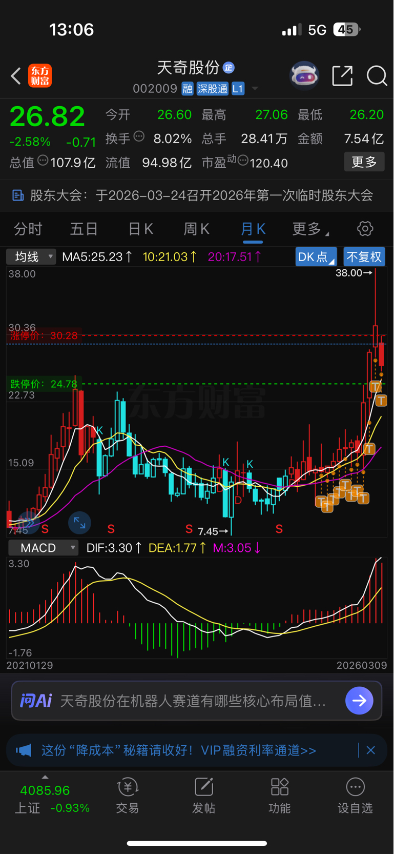Tap the DIF:3.30 value
The height and width of the screenshot is (854, 394).
pos(114,548)
